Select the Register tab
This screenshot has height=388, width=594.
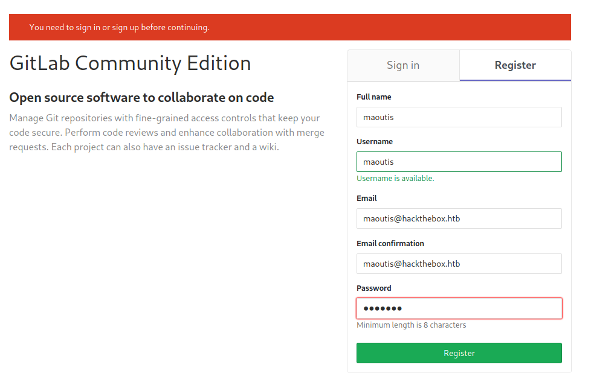pos(515,65)
